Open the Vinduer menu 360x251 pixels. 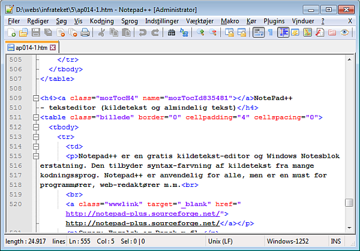pyautogui.click(x=303, y=22)
